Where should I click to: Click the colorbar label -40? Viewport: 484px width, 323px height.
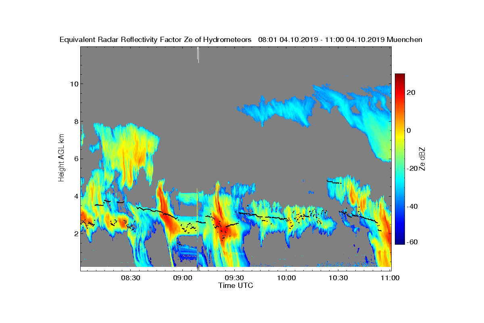pyautogui.click(x=412, y=206)
